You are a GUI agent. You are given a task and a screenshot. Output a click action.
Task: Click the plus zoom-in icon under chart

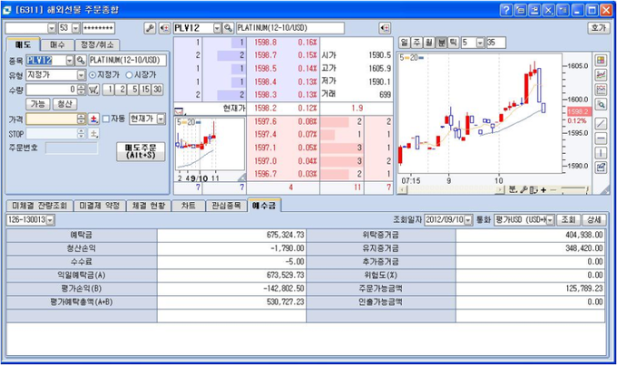tap(544, 190)
